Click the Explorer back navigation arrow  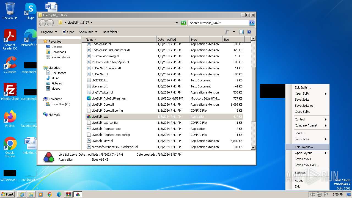pos(42,23)
